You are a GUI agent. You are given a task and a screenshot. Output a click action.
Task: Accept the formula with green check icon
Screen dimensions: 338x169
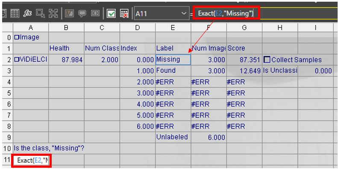[111, 14]
